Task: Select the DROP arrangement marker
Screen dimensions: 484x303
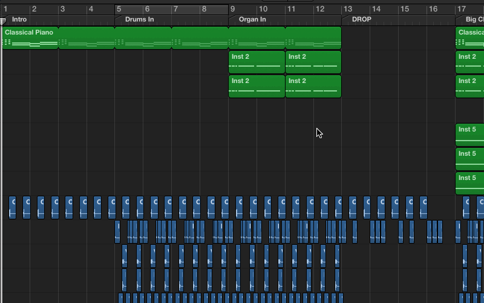Action: 361,19
